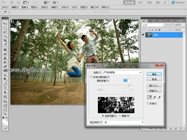Screen dimensions: 187x140
Task: Select the Crop tool
Action: [x=5, y=40]
